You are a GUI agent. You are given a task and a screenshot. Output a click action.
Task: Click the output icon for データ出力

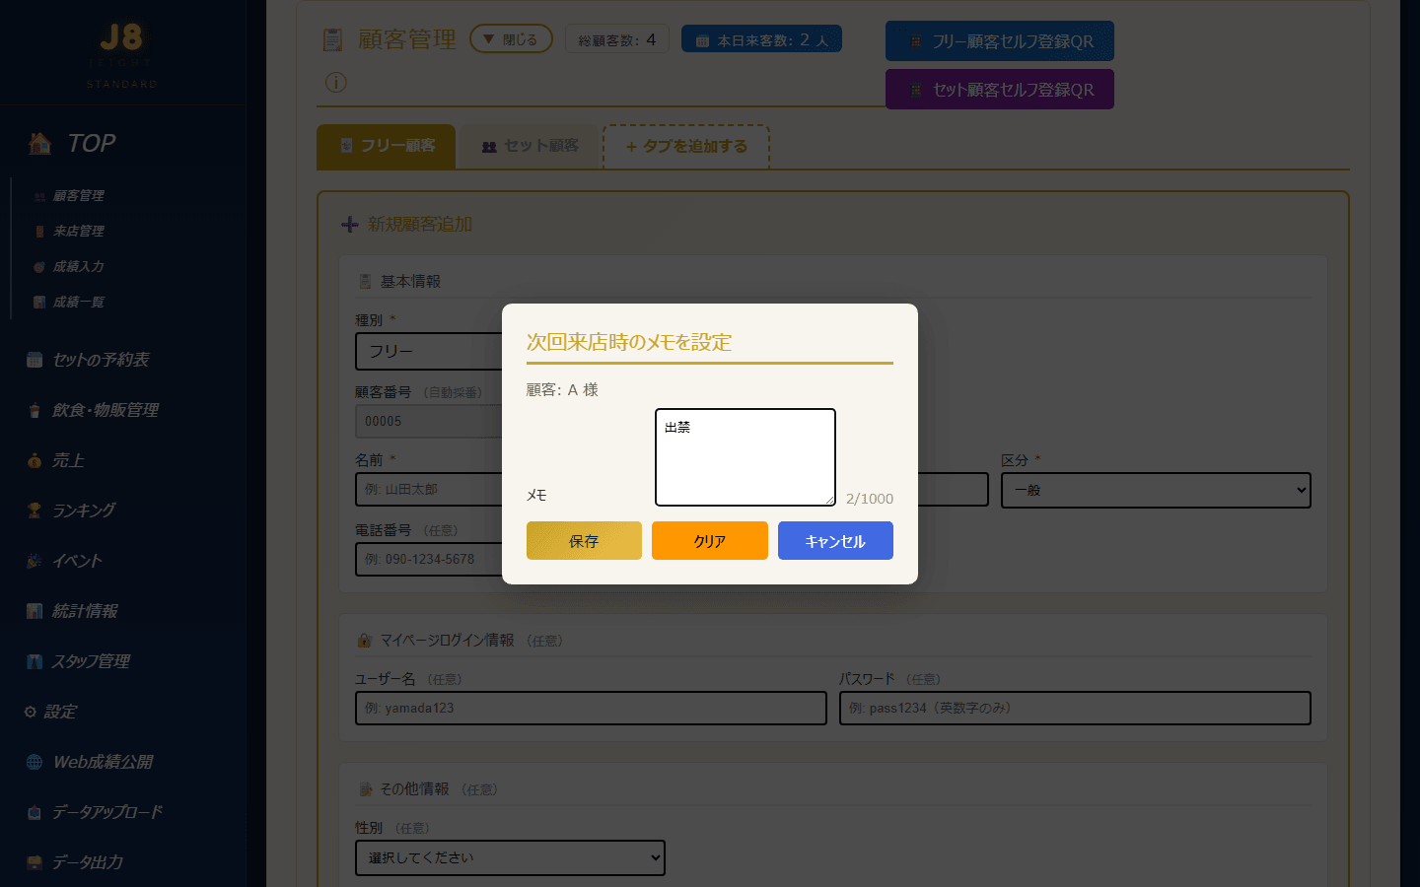click(35, 862)
